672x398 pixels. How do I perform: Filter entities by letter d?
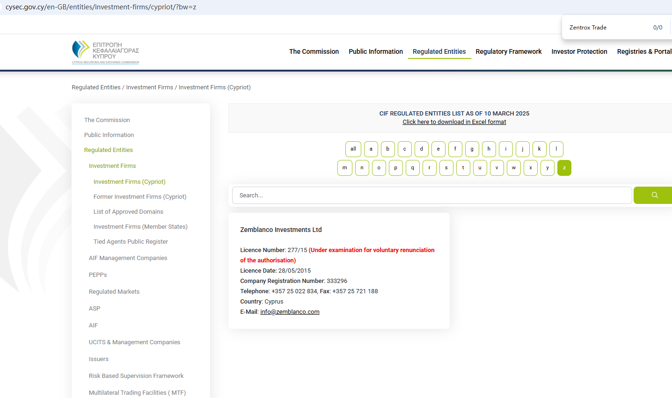click(422, 149)
